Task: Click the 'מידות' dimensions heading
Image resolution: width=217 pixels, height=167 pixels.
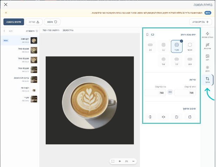Action: (192, 80)
